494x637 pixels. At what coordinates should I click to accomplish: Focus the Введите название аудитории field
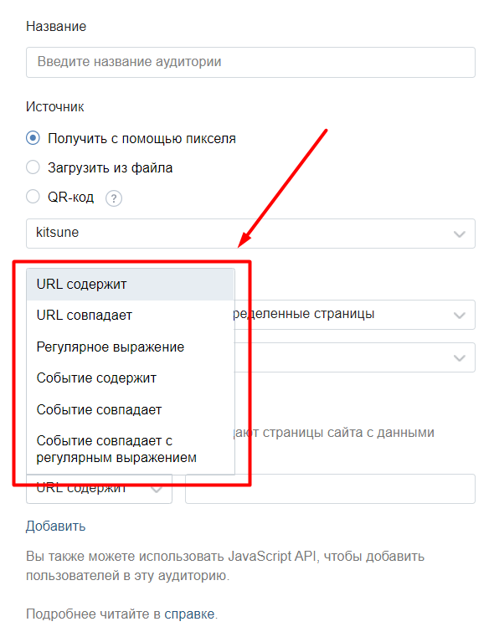pyautogui.click(x=250, y=62)
